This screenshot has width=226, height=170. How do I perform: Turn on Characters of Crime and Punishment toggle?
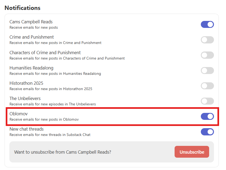point(207,55)
